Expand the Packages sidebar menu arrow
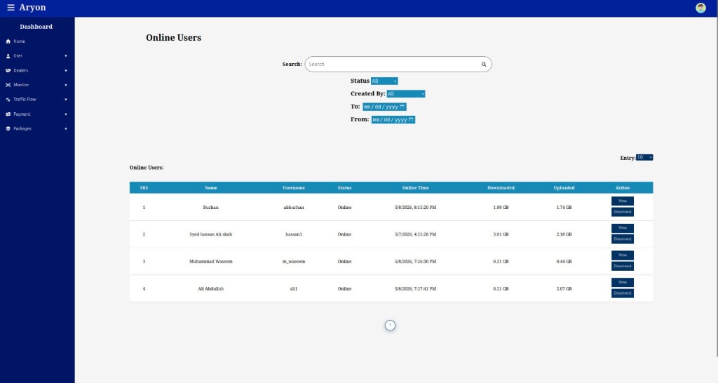 click(x=66, y=129)
